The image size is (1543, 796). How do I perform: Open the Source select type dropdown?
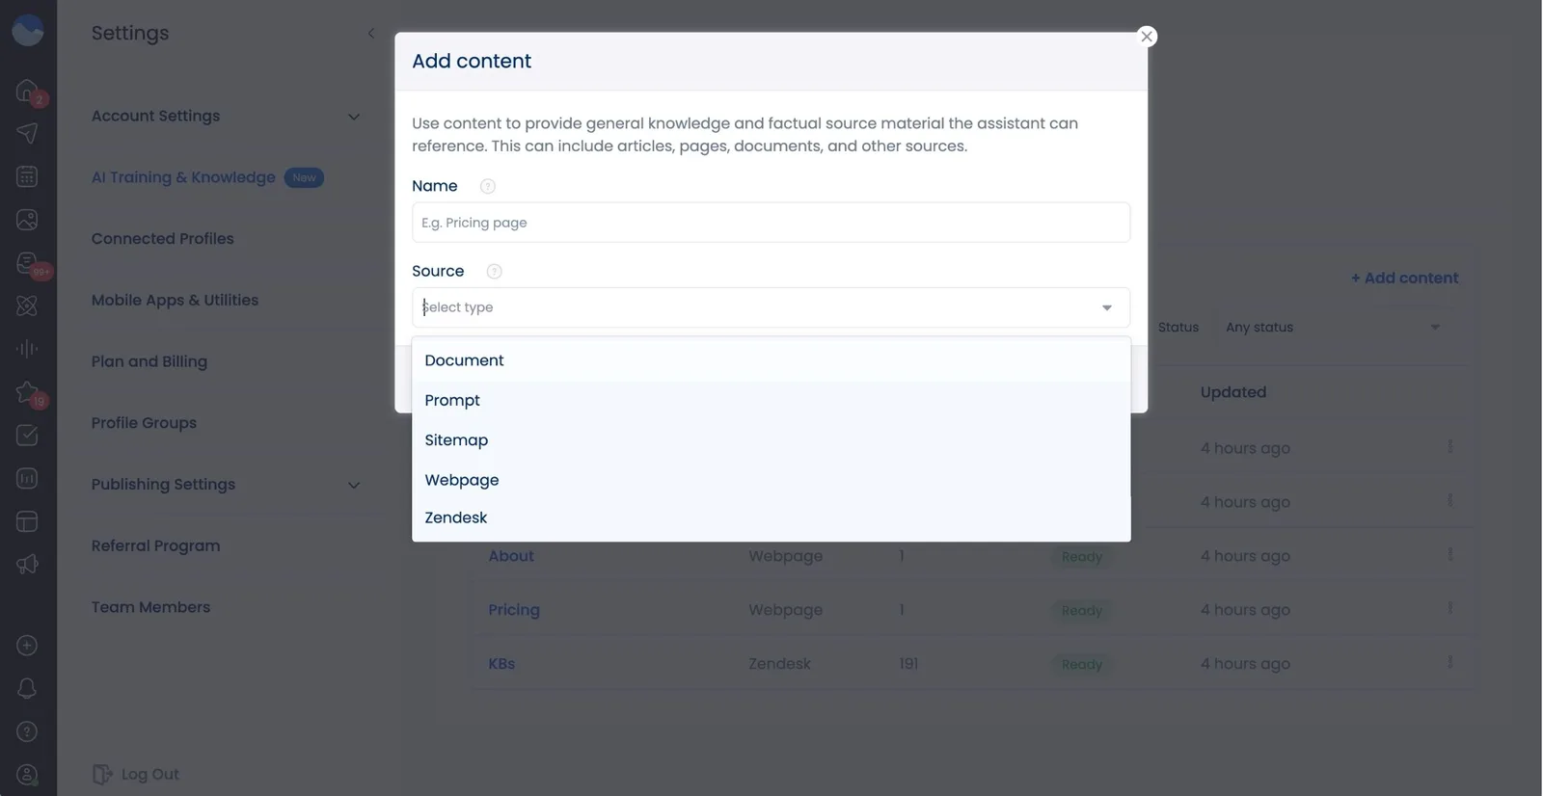pyautogui.click(x=770, y=306)
